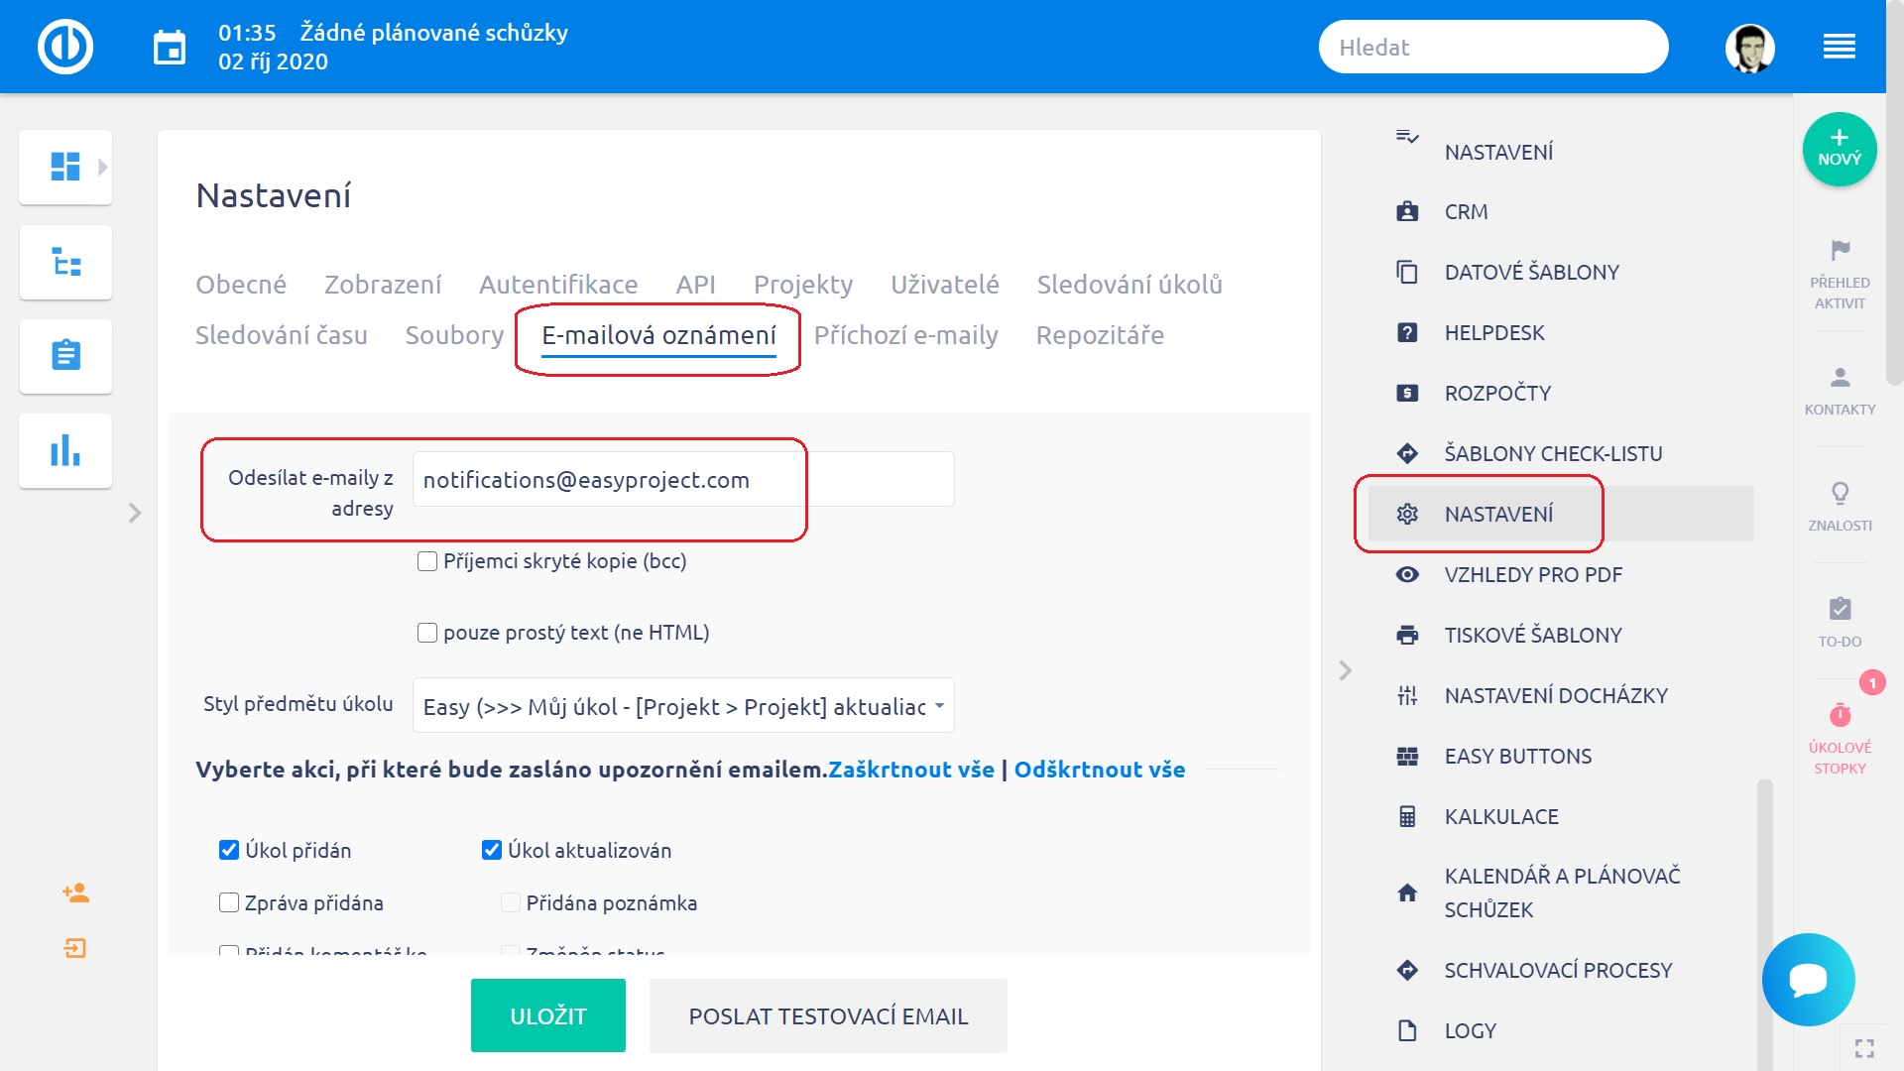This screenshot has width=1904, height=1071.
Task: Open the Příchozí e-maily tab
Action: [x=905, y=335]
